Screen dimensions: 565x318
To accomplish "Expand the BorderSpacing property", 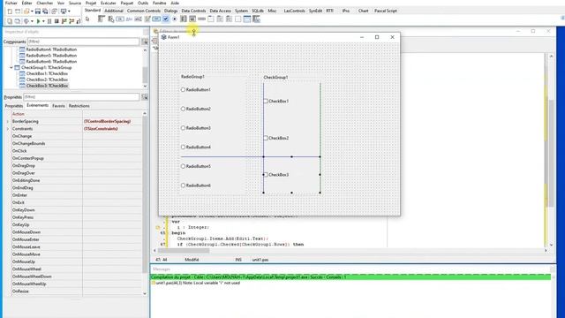I will (8, 122).
